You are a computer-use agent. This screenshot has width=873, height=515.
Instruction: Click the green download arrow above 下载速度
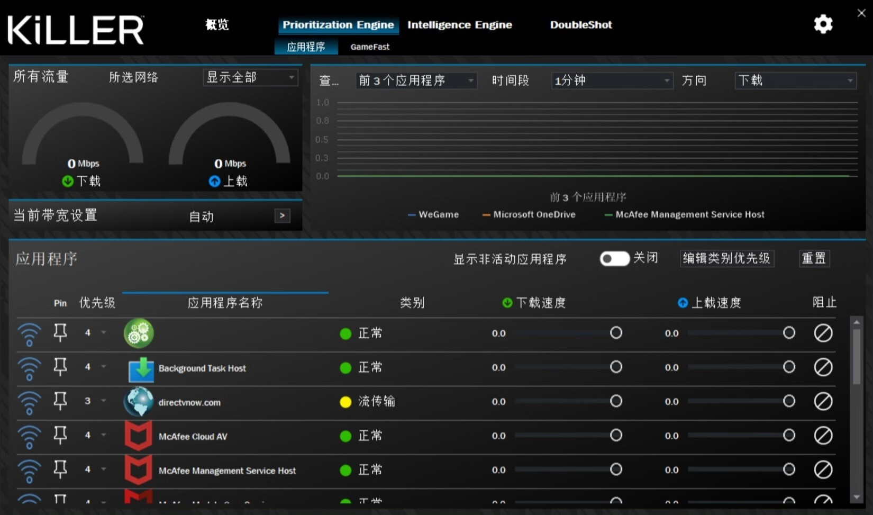(x=507, y=303)
